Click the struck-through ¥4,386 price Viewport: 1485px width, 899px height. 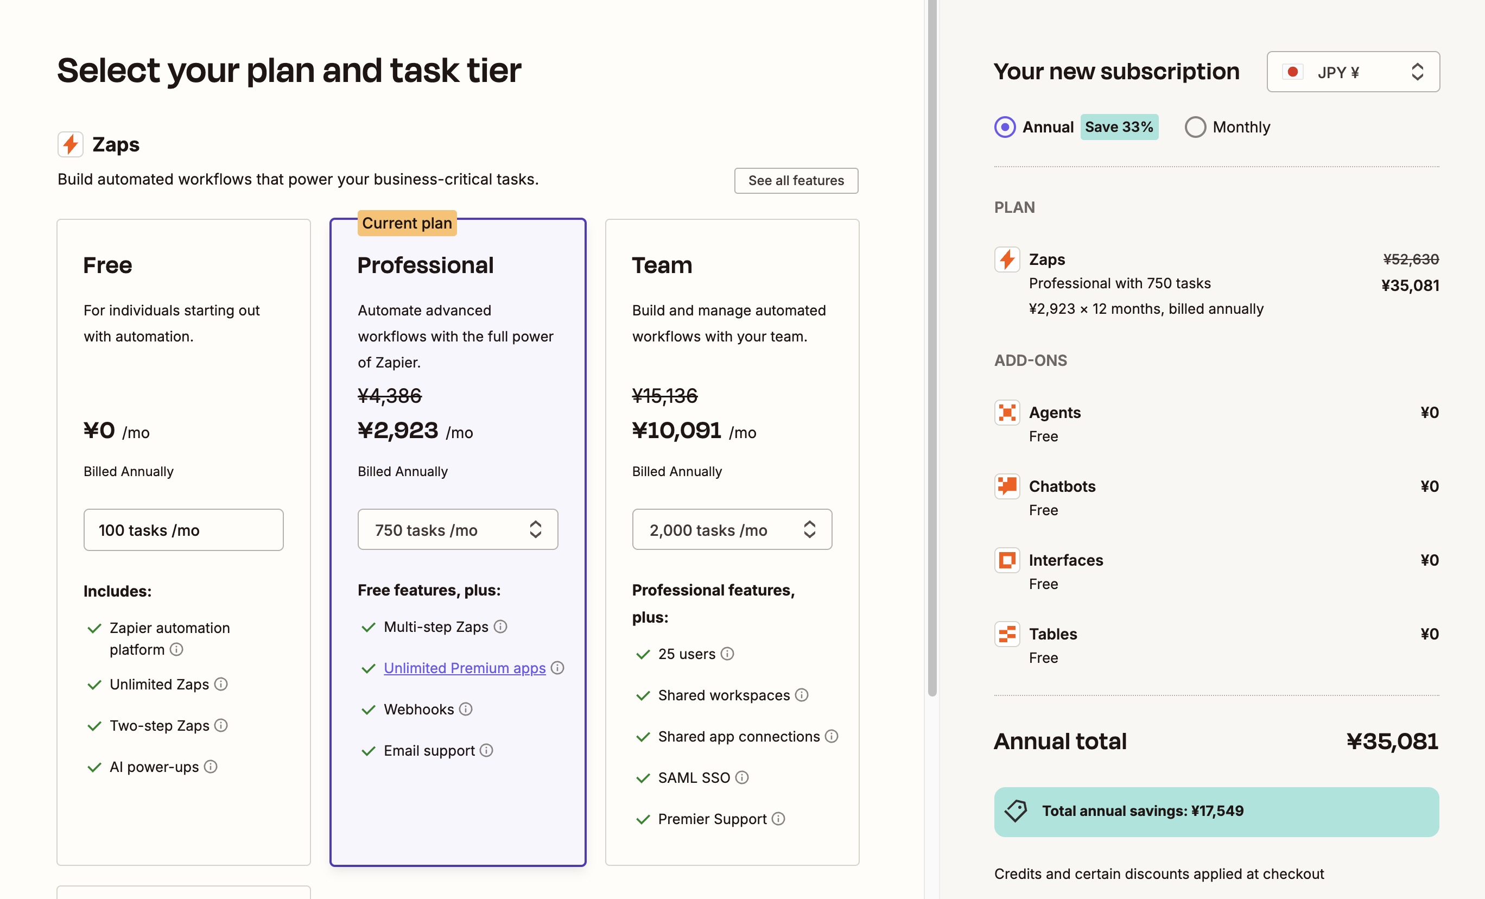pos(389,396)
